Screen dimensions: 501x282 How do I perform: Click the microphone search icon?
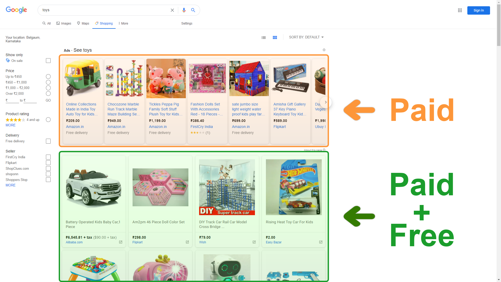(183, 10)
